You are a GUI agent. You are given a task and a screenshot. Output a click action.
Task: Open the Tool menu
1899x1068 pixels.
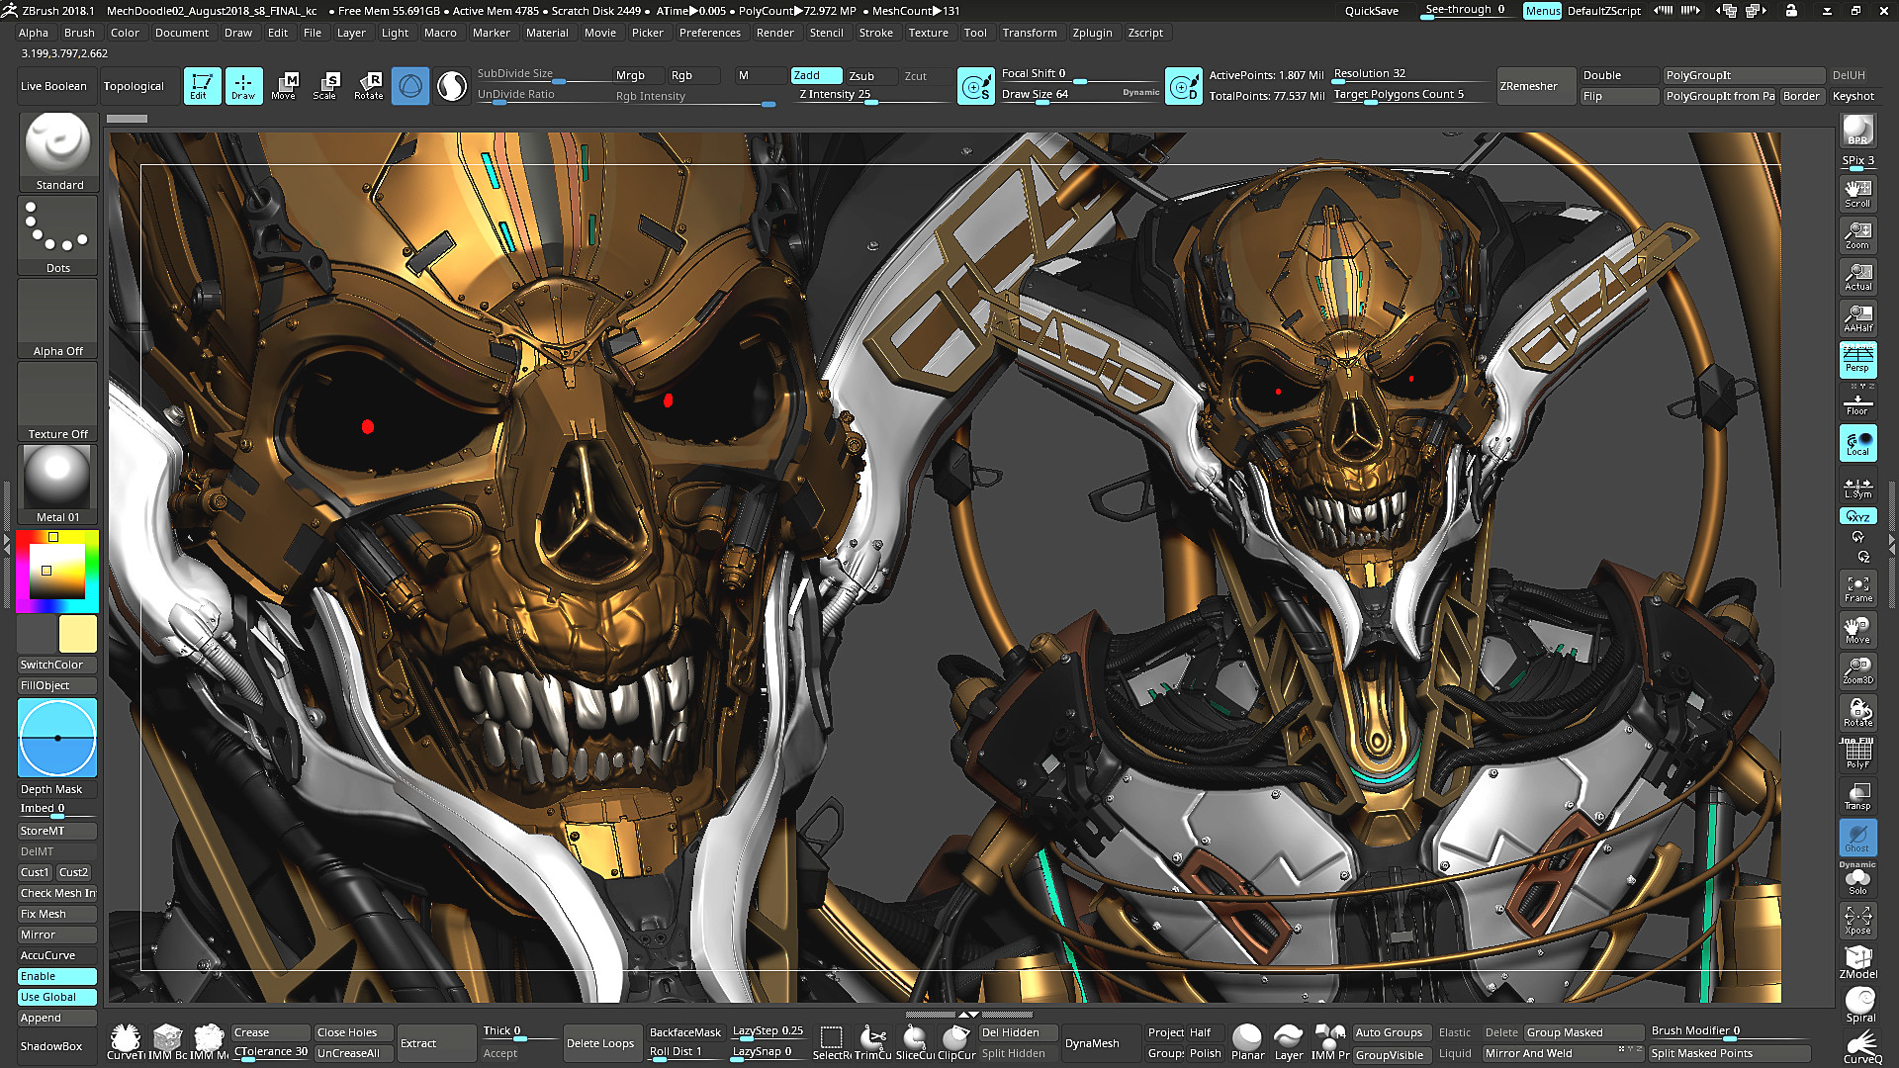pyautogui.click(x=975, y=33)
